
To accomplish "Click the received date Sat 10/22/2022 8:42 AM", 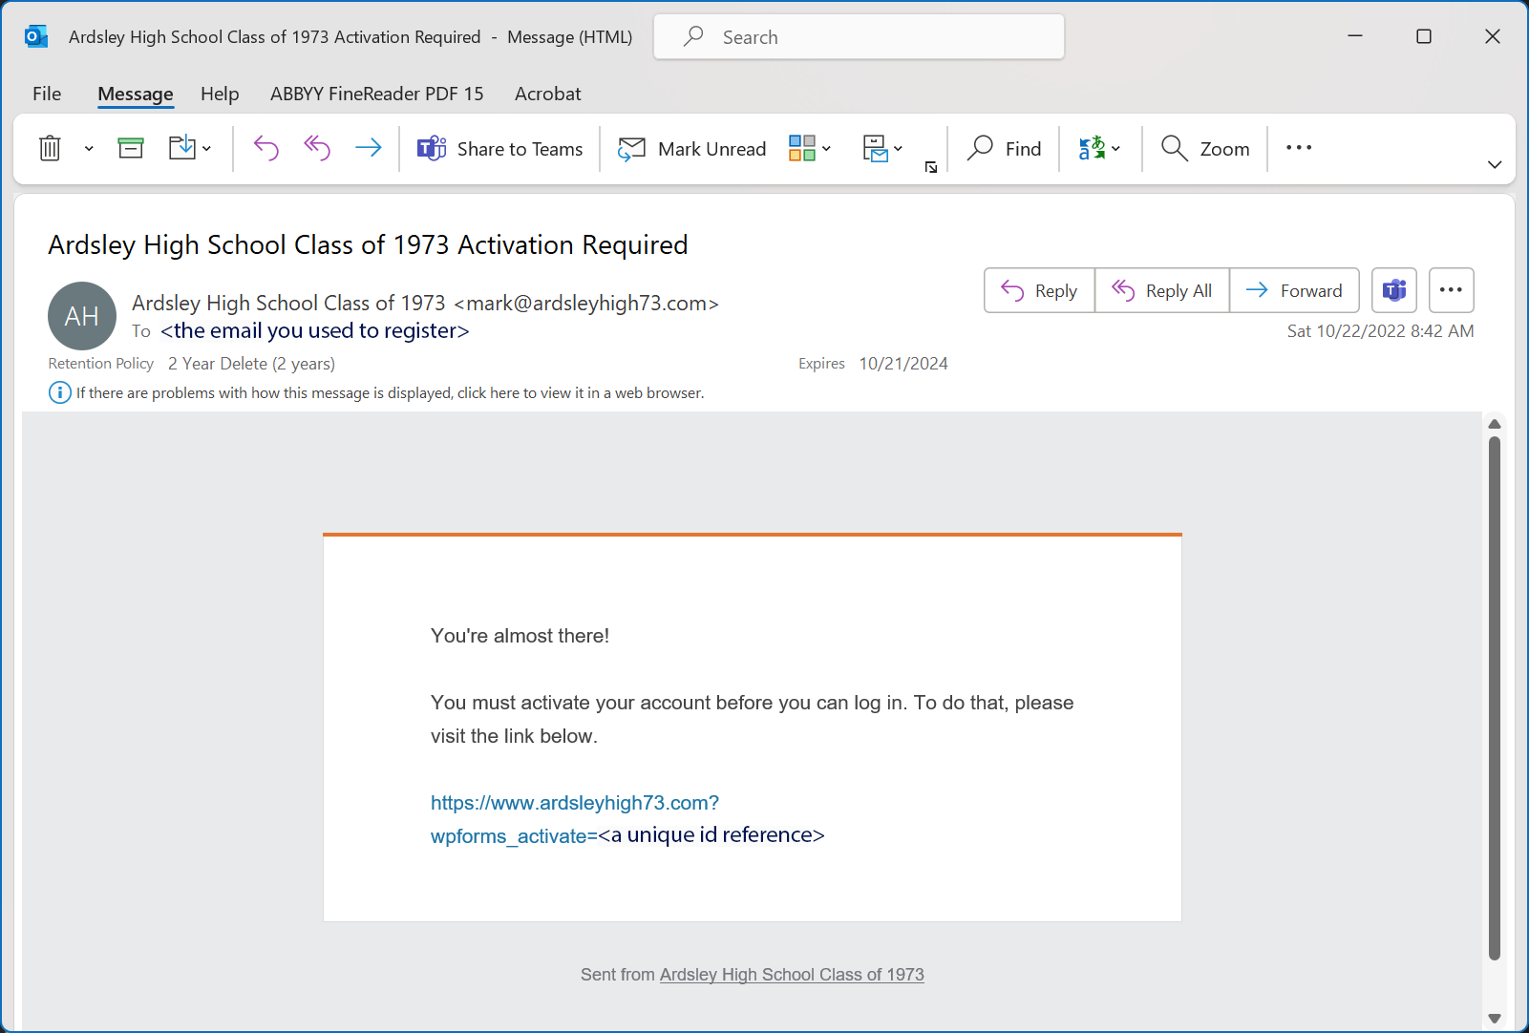I will click(x=1380, y=331).
